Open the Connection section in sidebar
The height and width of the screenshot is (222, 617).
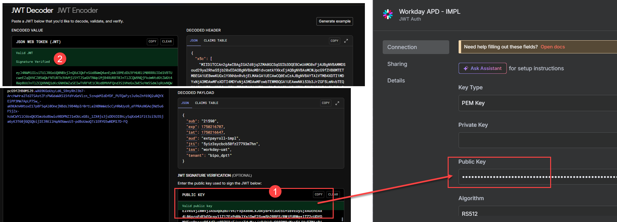click(416, 47)
